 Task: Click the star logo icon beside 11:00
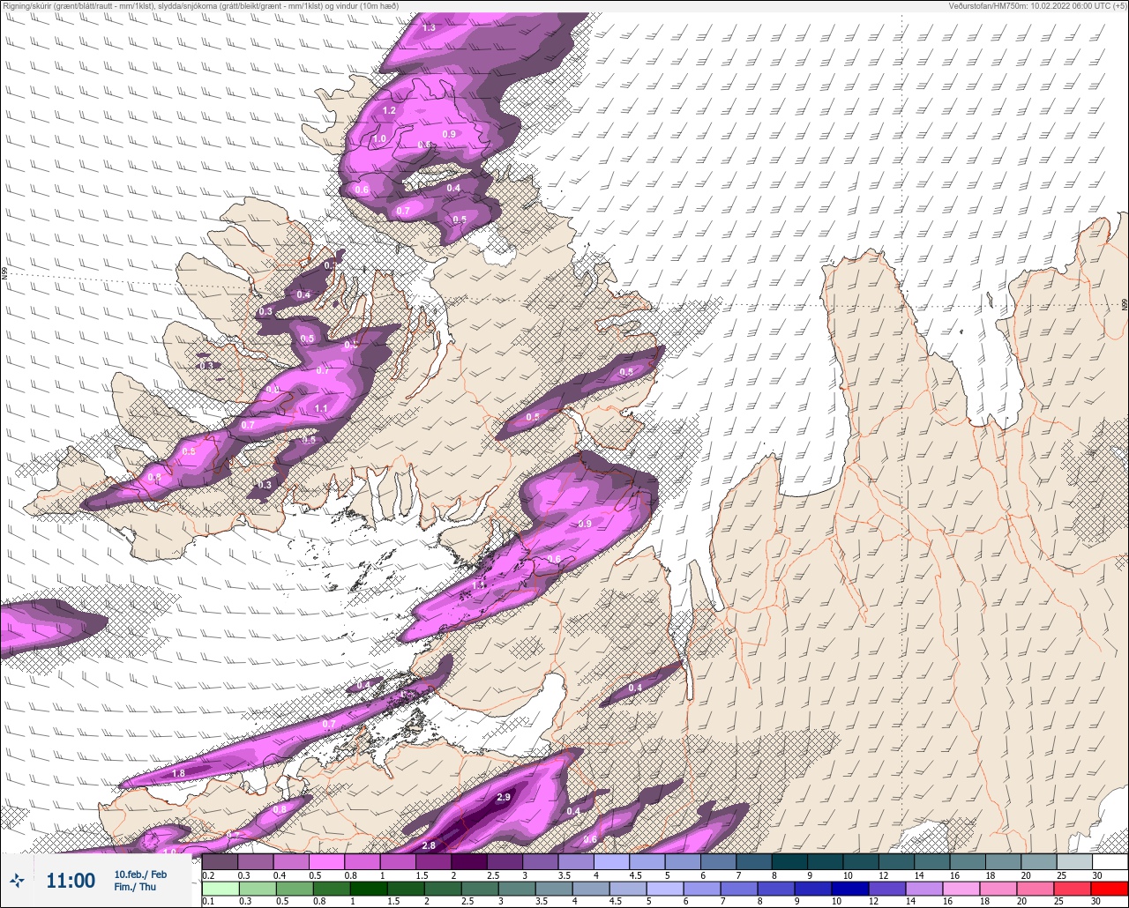point(17,880)
